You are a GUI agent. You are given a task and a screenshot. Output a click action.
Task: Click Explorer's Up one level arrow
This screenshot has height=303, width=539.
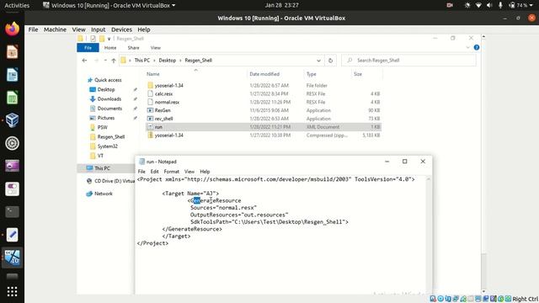coord(114,61)
